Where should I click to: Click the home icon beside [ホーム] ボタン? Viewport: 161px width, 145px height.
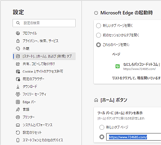[96, 100]
